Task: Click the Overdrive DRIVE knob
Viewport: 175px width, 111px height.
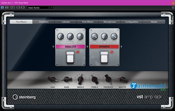Action: tap(94, 36)
